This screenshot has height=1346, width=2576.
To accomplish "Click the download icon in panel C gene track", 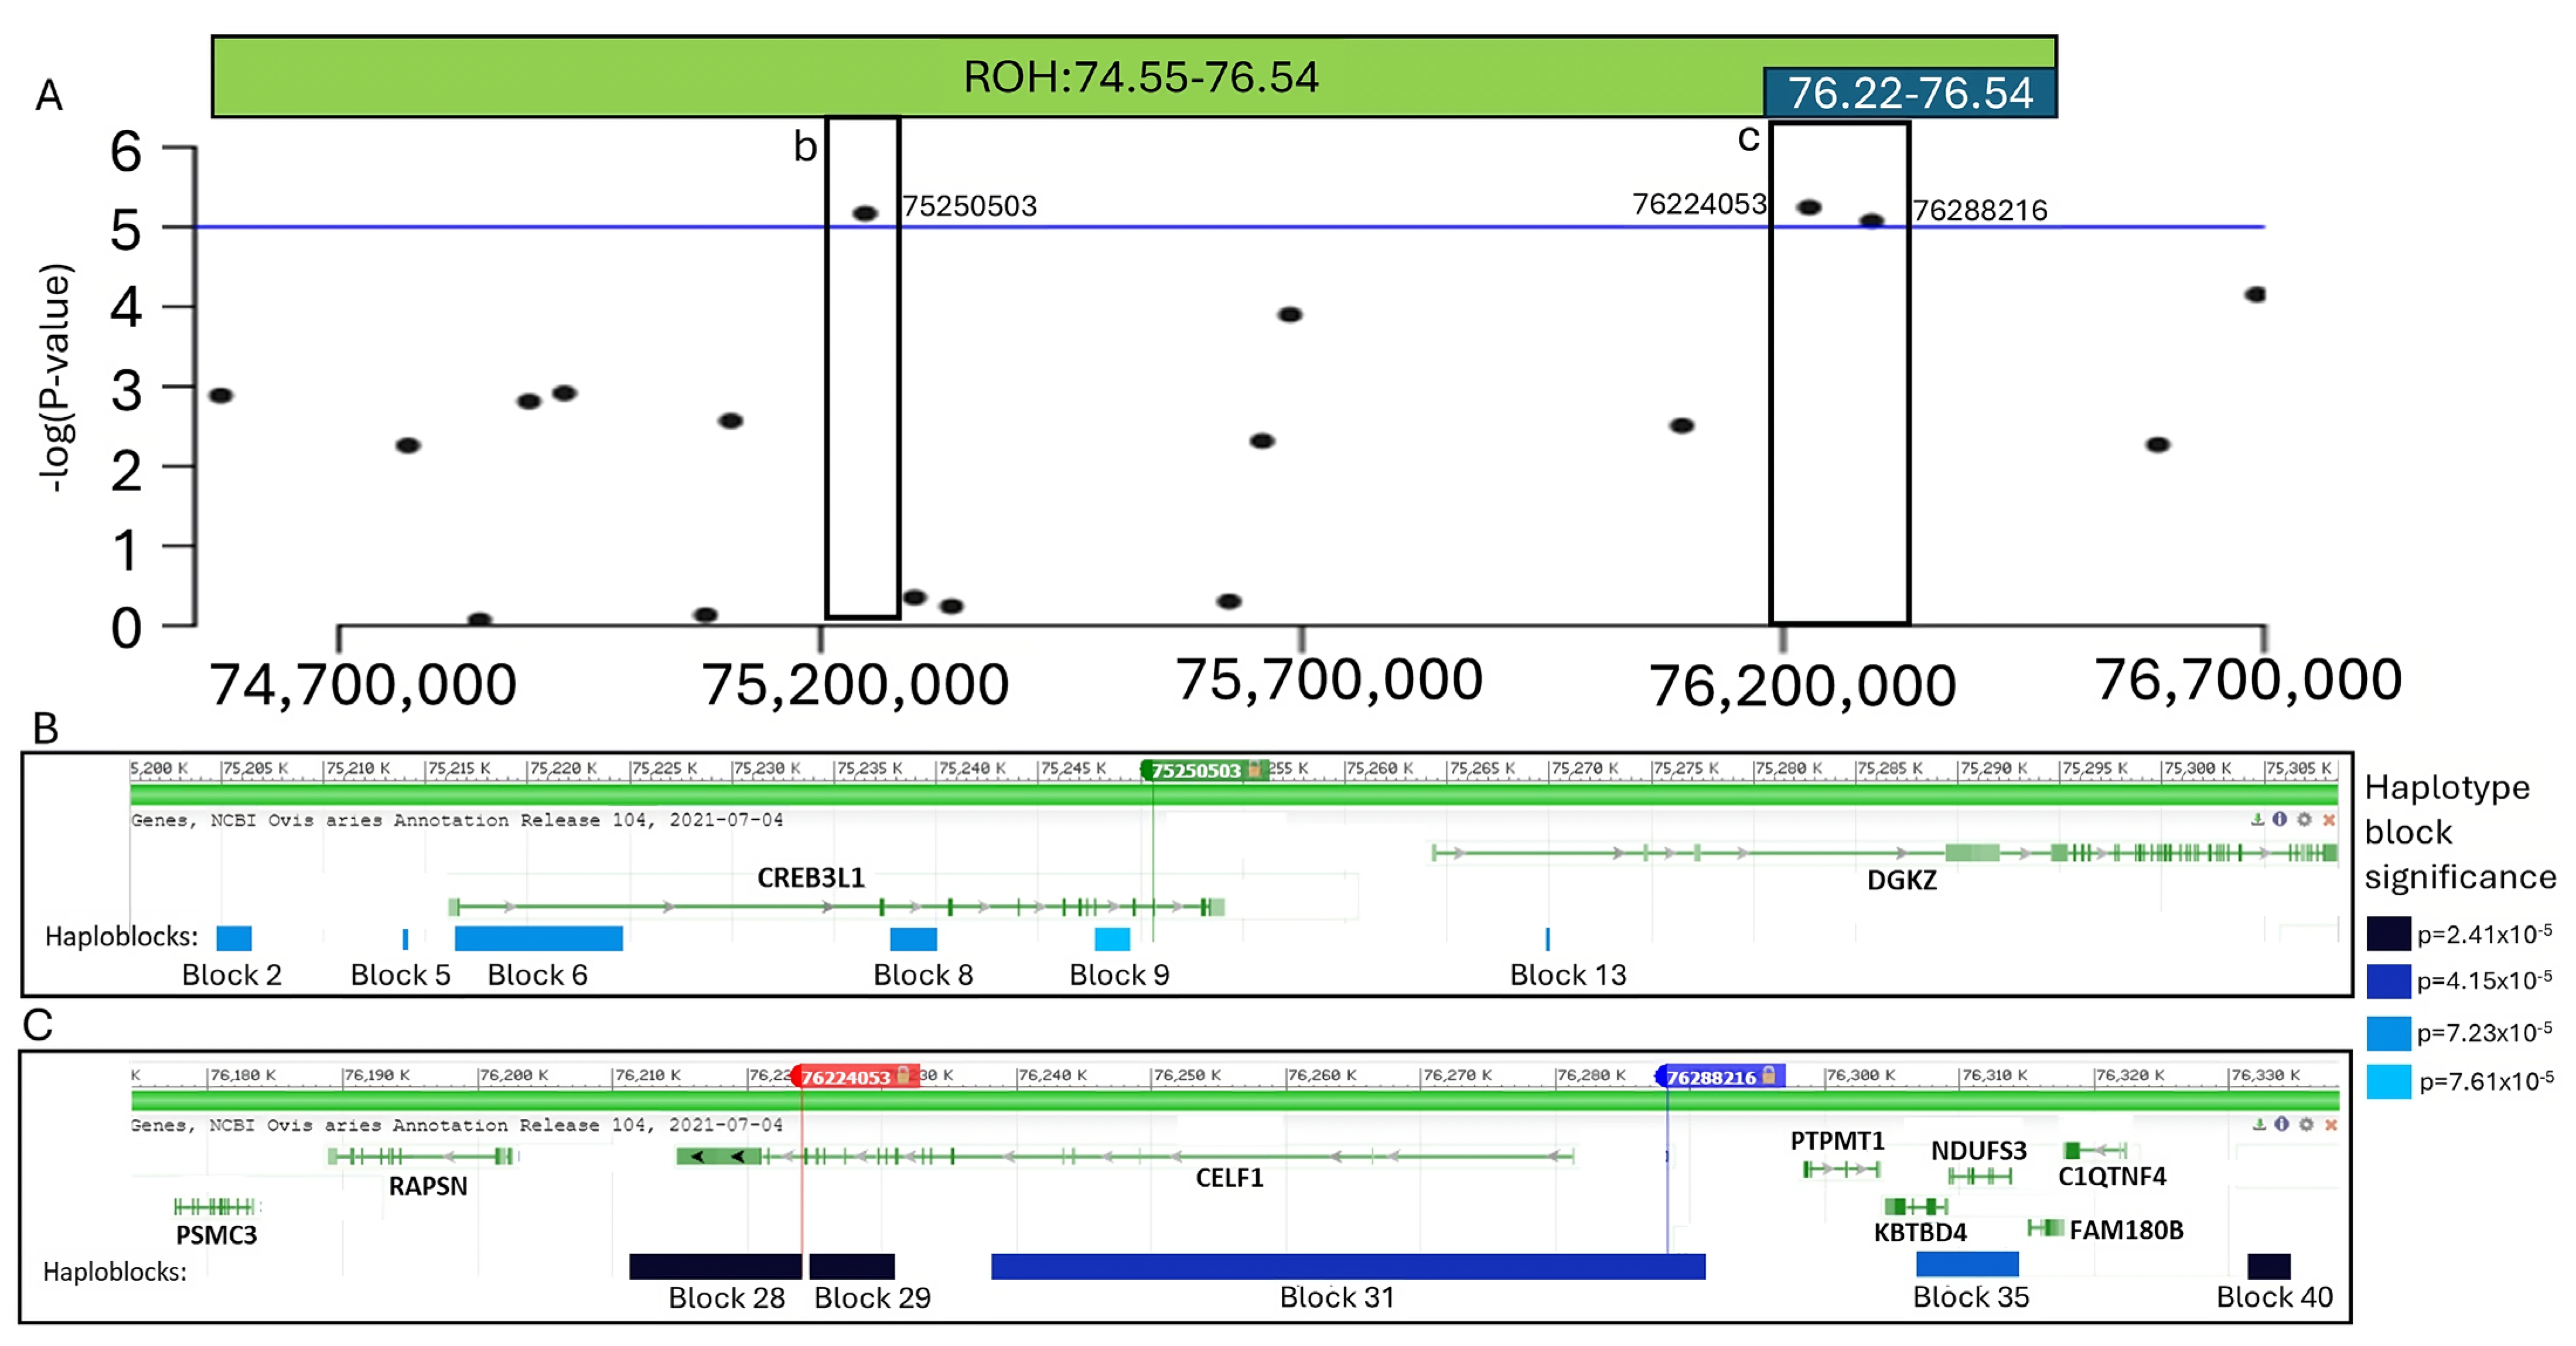I will pyautogui.click(x=2259, y=1124).
